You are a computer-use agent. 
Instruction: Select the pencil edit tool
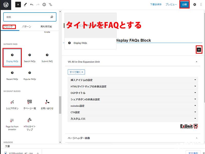[x=25, y=5]
